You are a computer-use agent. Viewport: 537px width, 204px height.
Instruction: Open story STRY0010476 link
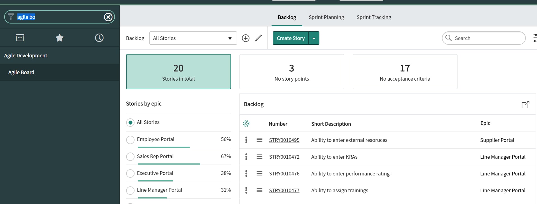tap(284, 173)
